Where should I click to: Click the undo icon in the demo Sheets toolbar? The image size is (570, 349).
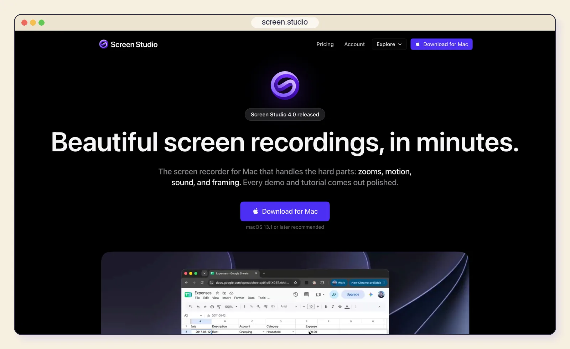point(198,307)
